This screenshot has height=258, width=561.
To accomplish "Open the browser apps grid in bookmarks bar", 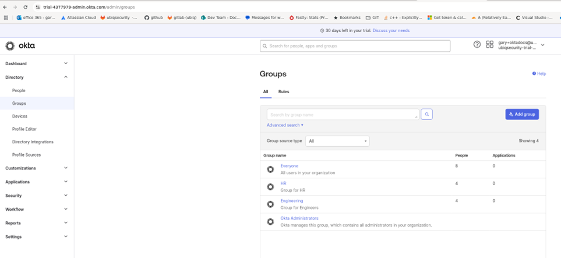I will tap(6, 17).
